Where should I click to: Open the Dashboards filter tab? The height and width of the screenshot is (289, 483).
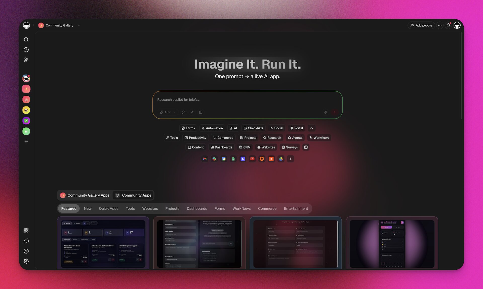[x=197, y=208]
